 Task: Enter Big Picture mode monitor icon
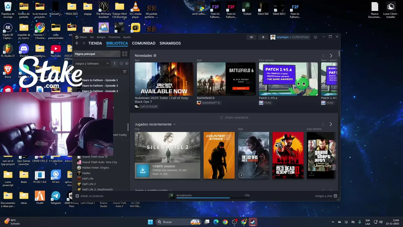[x=315, y=37]
